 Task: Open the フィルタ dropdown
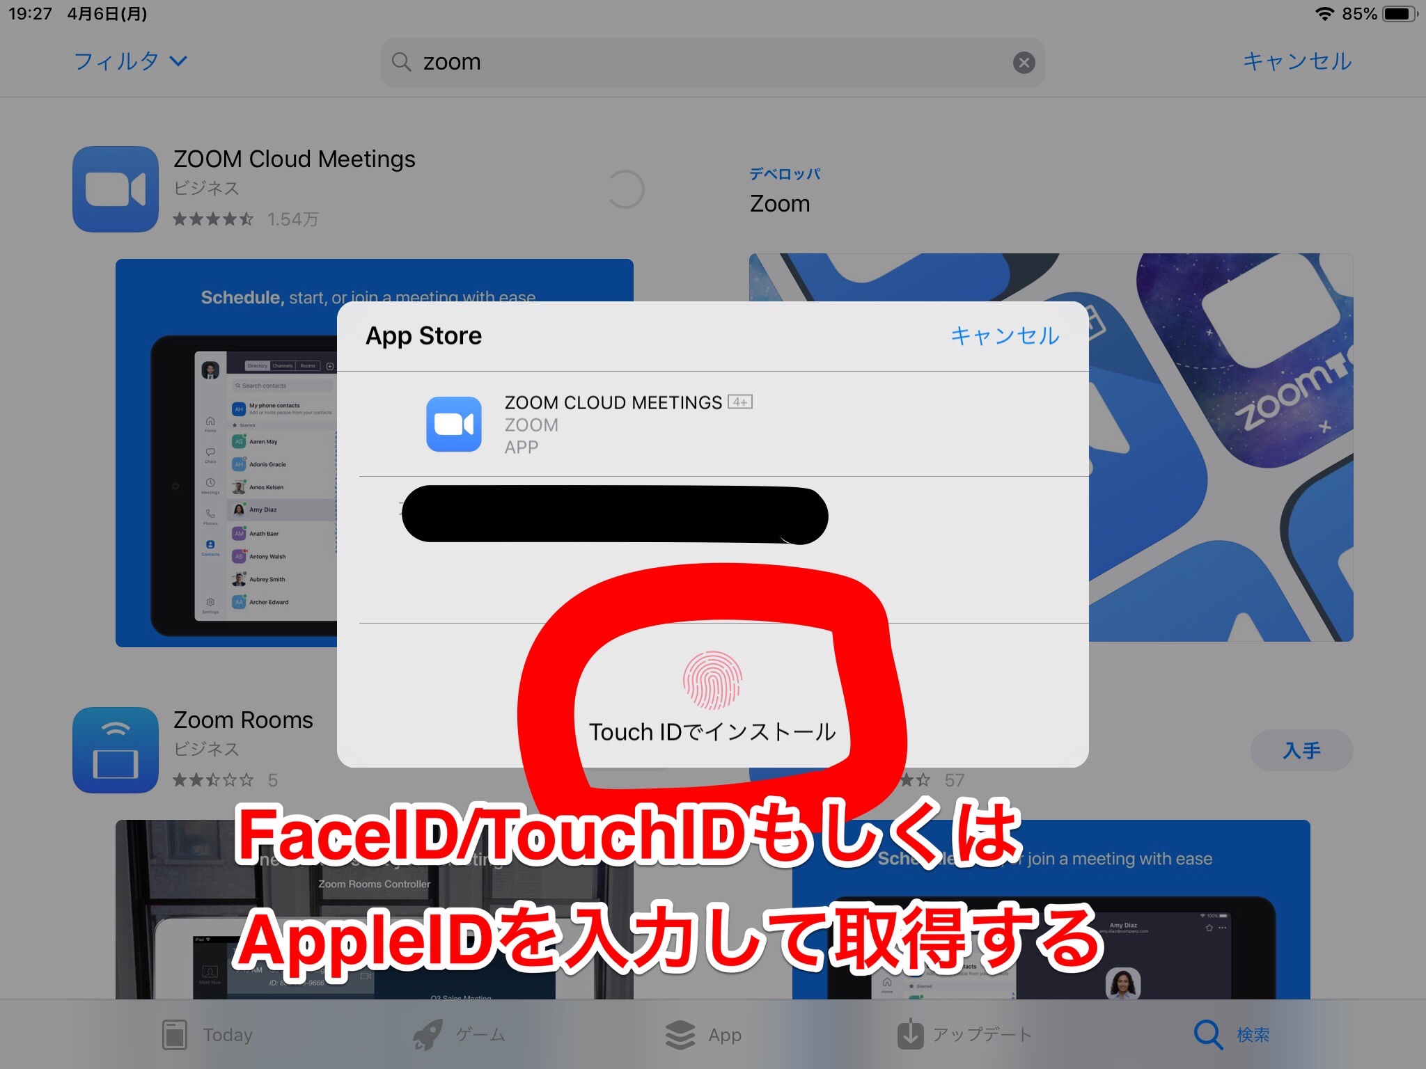(x=131, y=61)
